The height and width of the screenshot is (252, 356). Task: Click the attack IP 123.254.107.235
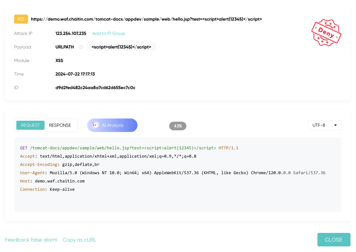(x=71, y=33)
